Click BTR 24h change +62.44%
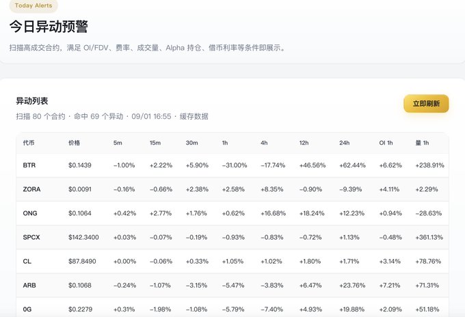The height and width of the screenshot is (317, 465). click(x=352, y=165)
